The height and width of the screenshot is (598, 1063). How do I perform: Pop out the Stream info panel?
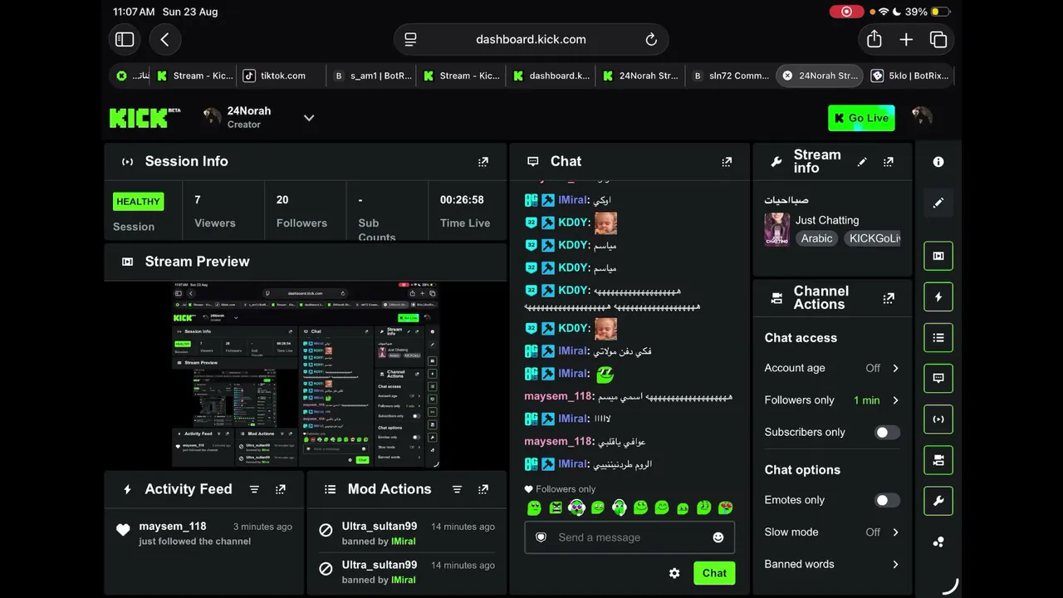click(889, 162)
